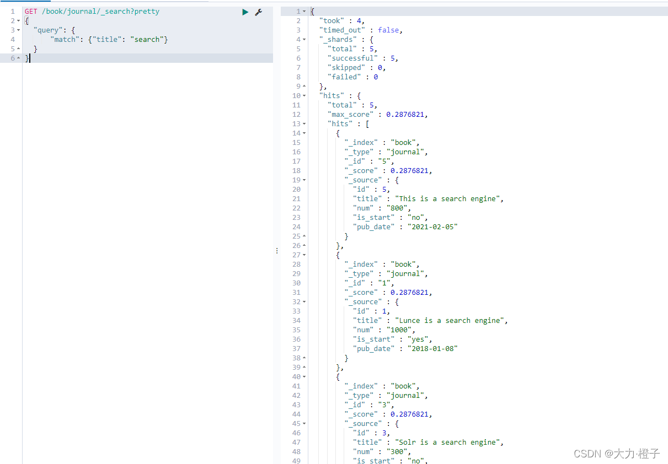Collapse the outer "hits" object on line 10
Image resolution: width=668 pixels, height=464 pixels.
(x=304, y=95)
